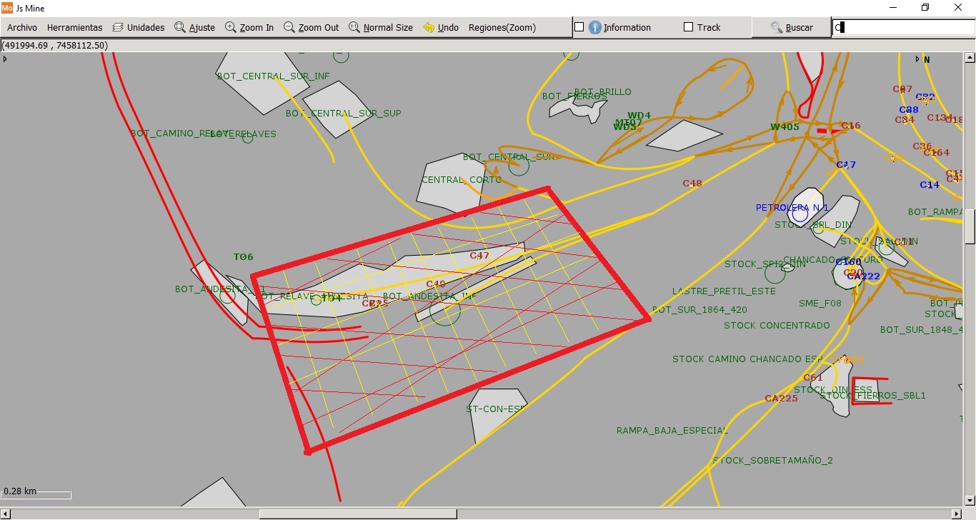
Task: Select the Ajuste fit-to-view tool
Action: pos(194,27)
